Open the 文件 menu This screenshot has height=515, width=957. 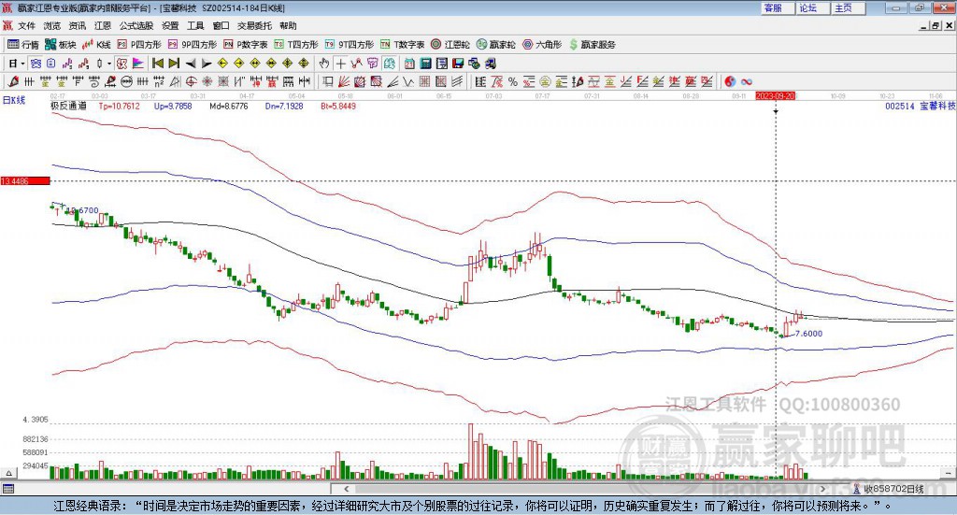coord(26,25)
